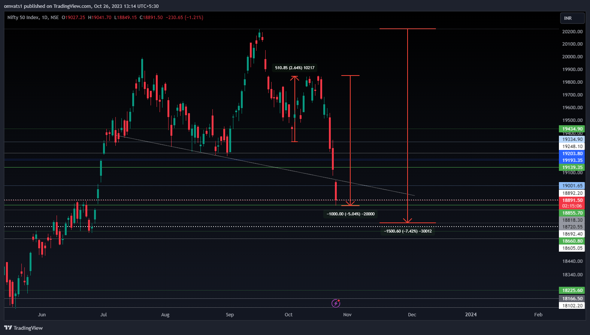Select the 510.85 (2.64%) 10217 measurement label
Image resolution: width=590 pixels, height=335 pixels.
pyautogui.click(x=295, y=68)
